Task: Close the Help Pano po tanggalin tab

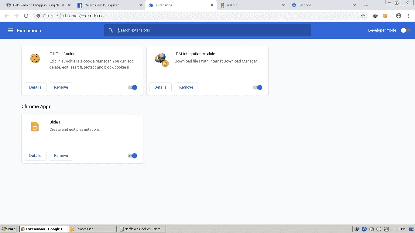Action: (x=69, y=5)
